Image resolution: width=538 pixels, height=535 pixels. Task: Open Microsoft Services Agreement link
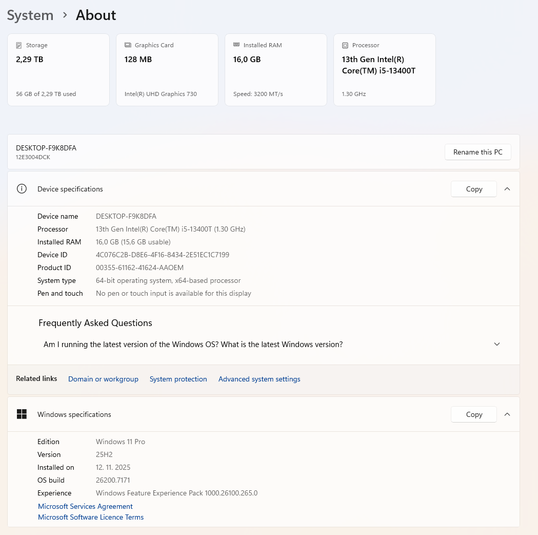(85, 506)
